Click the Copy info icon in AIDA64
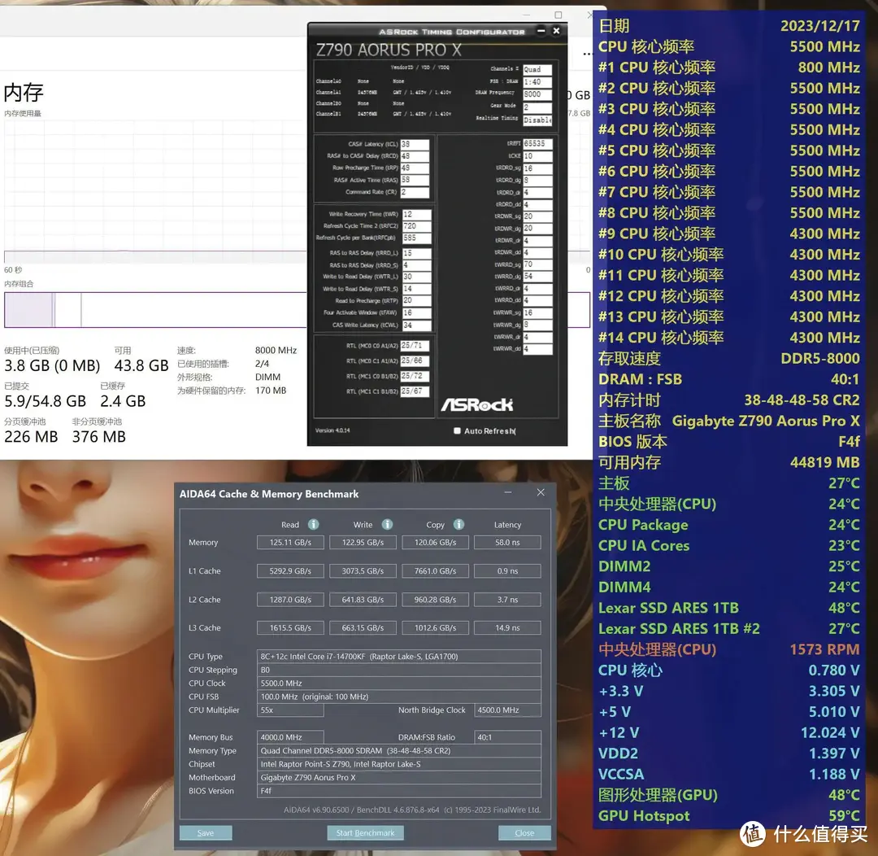 click(x=459, y=525)
